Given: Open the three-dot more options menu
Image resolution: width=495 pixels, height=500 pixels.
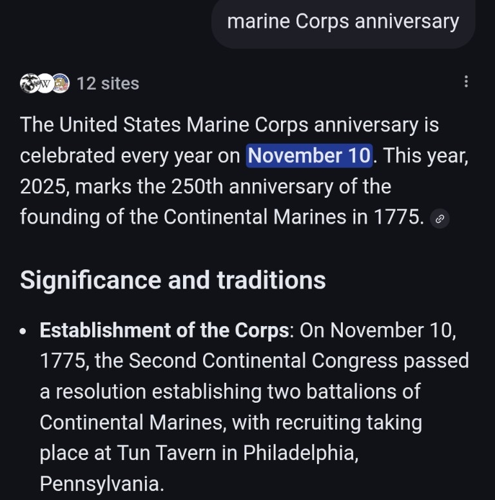Looking at the screenshot, I should click(x=466, y=82).
